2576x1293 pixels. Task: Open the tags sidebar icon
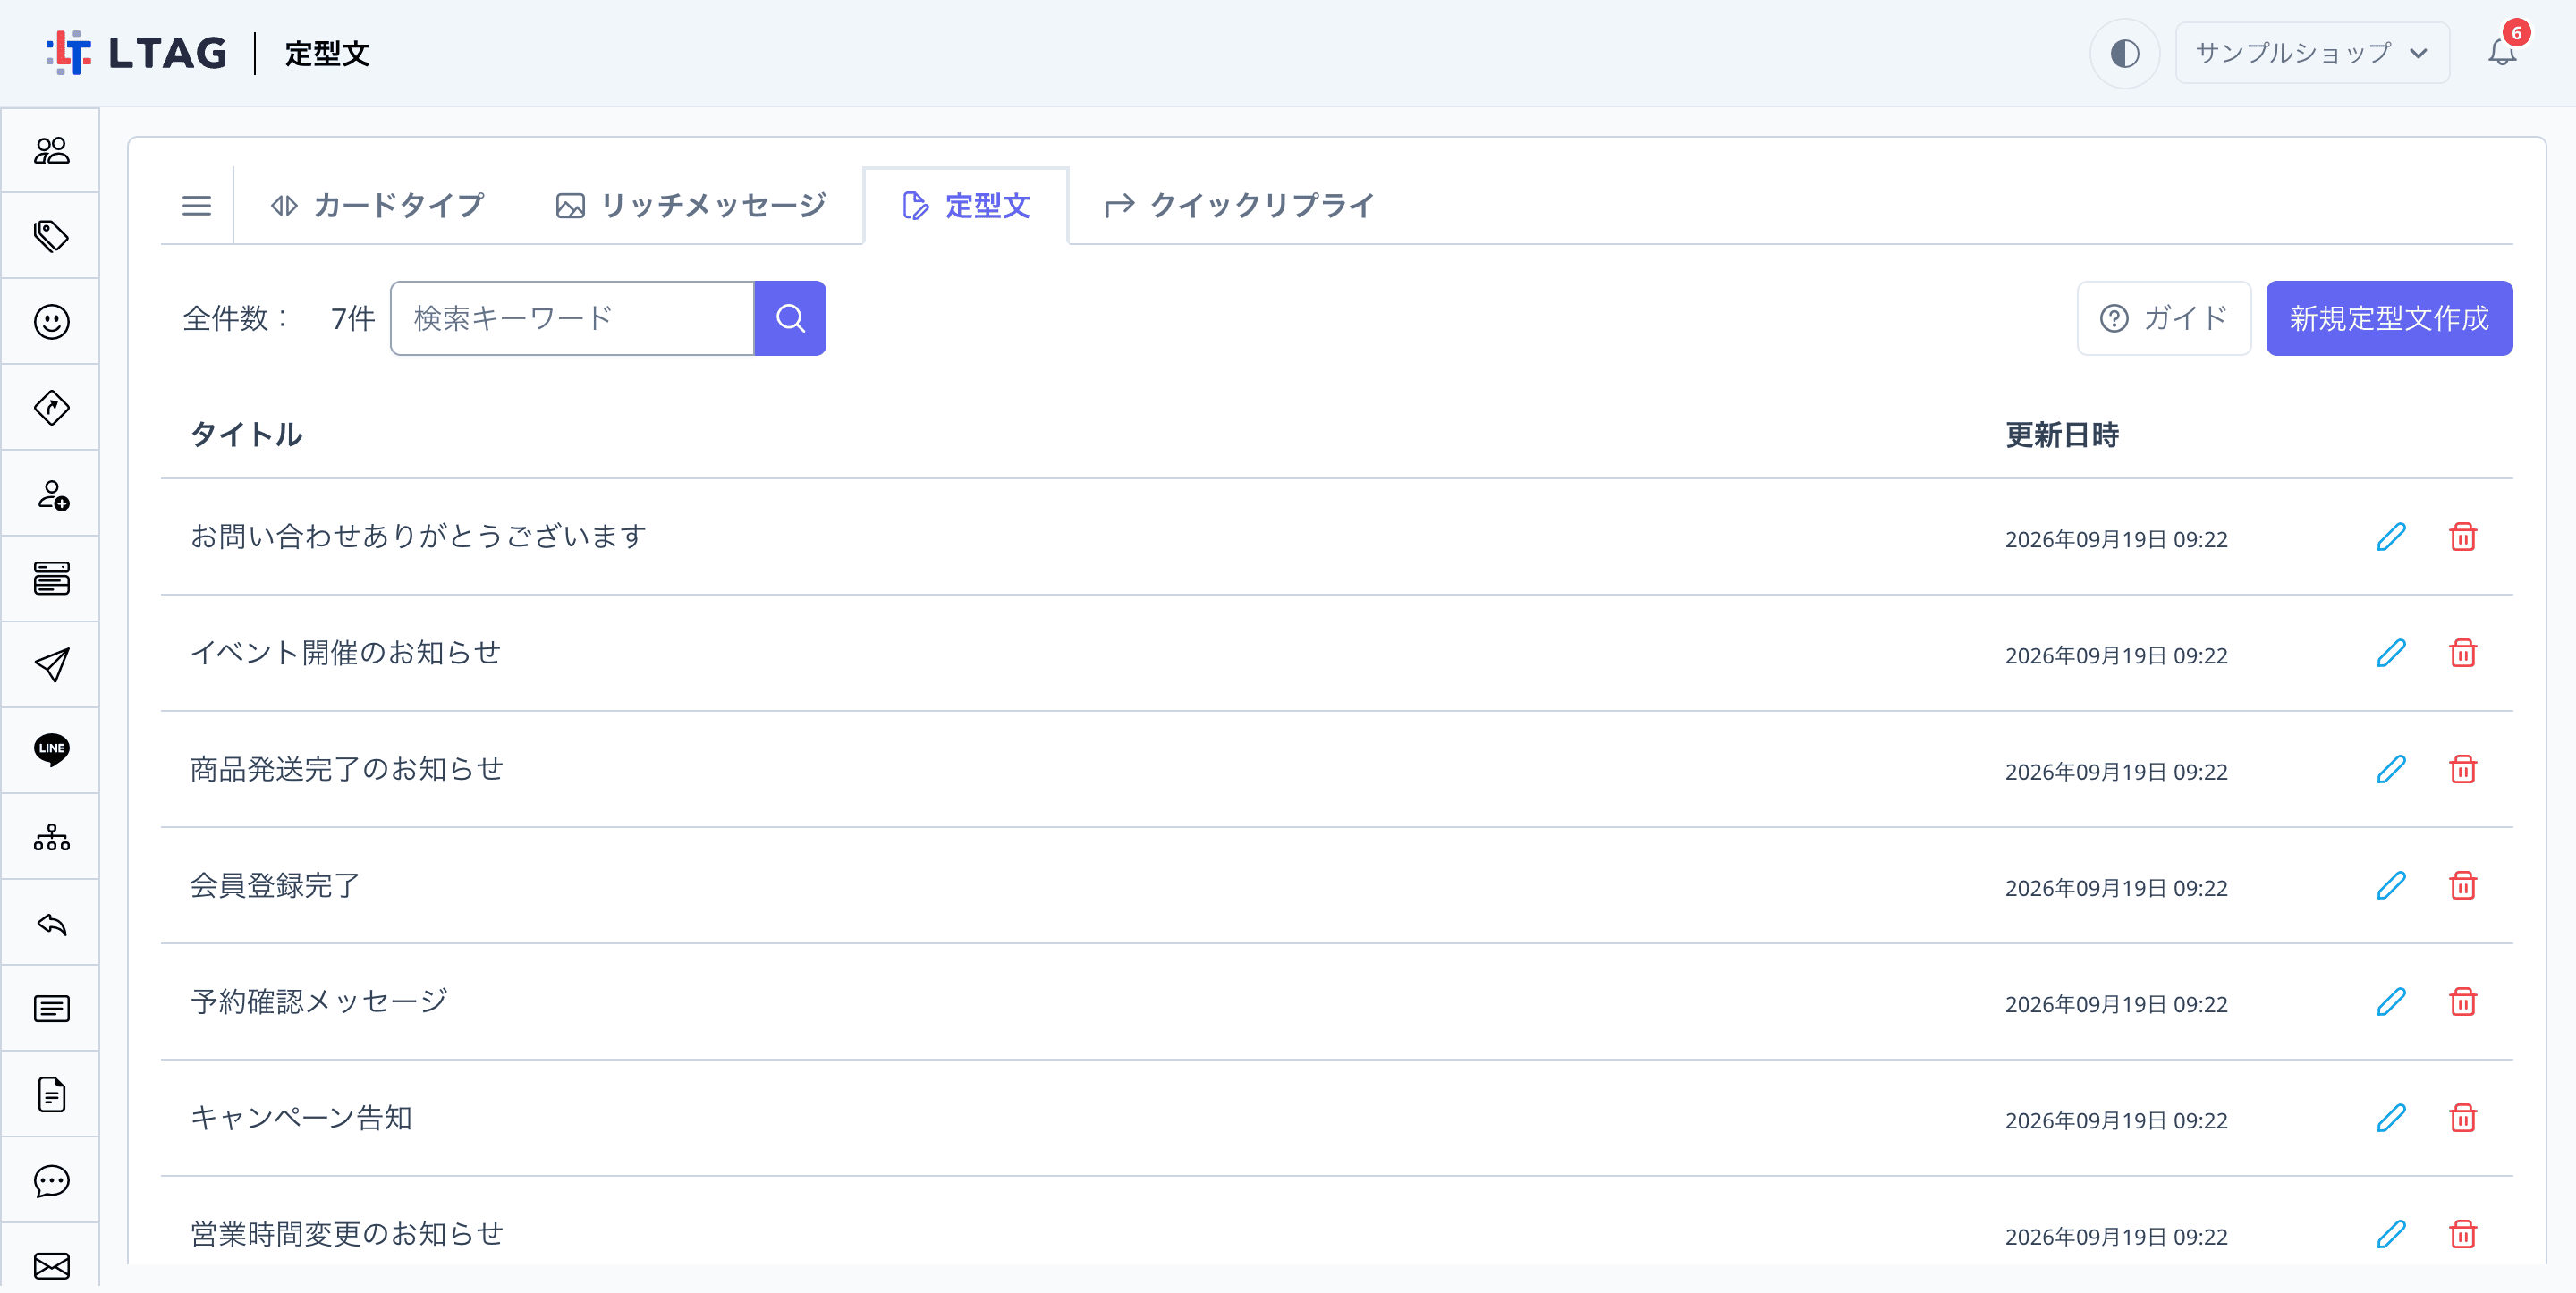coord(51,236)
